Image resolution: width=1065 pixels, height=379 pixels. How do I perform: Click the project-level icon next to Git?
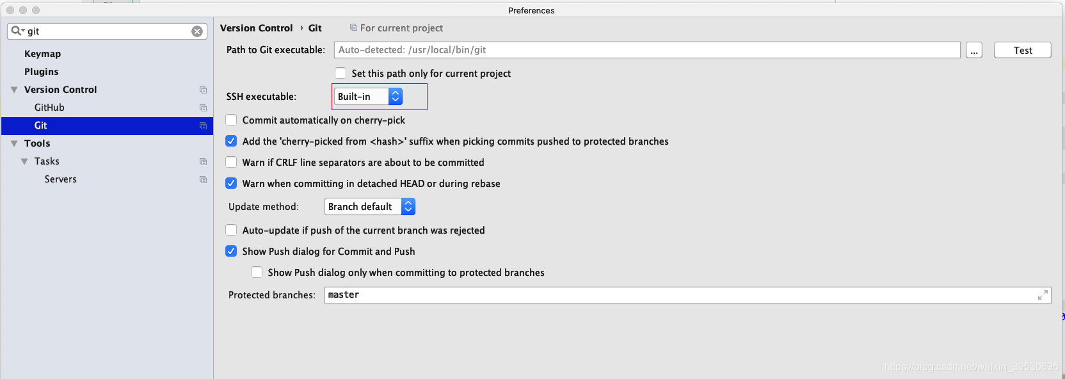[203, 125]
